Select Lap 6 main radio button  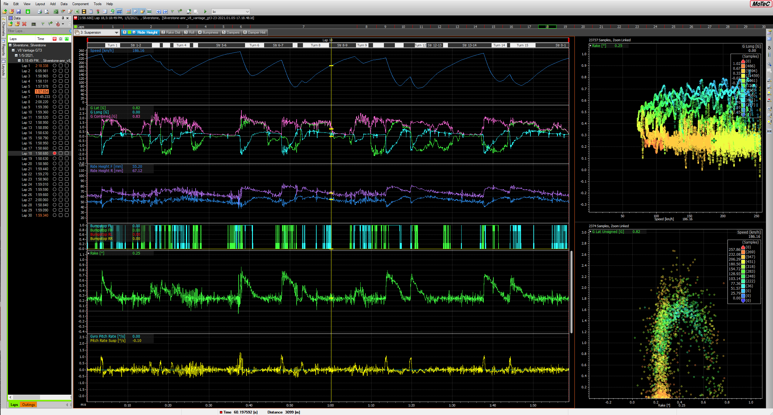[55, 91]
